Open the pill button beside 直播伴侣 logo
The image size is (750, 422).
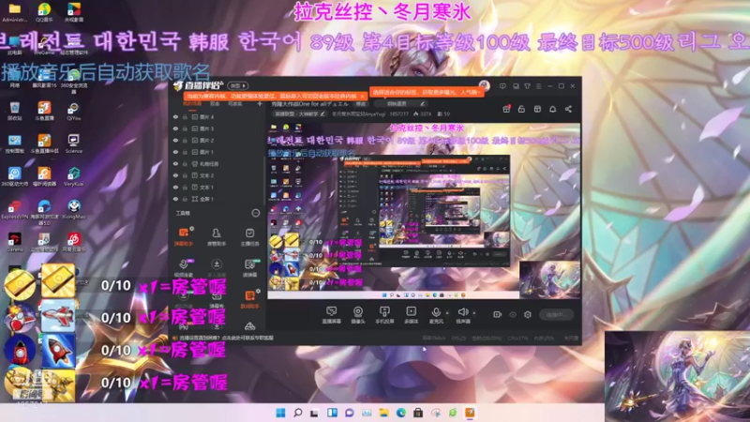click(x=238, y=85)
